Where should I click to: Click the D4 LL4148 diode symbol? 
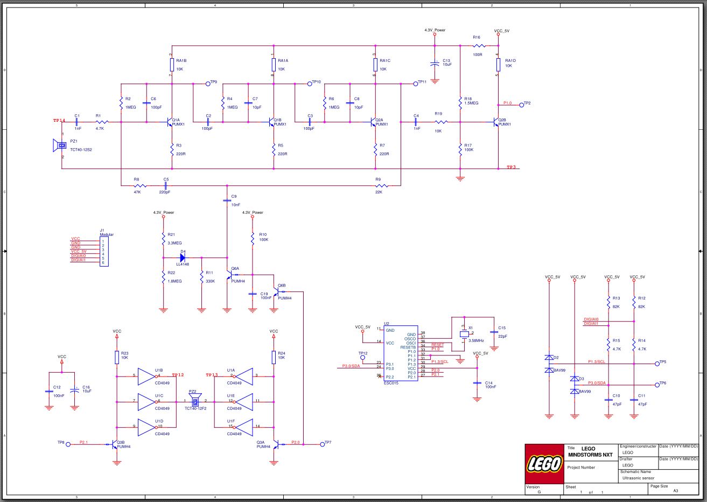[x=183, y=257]
